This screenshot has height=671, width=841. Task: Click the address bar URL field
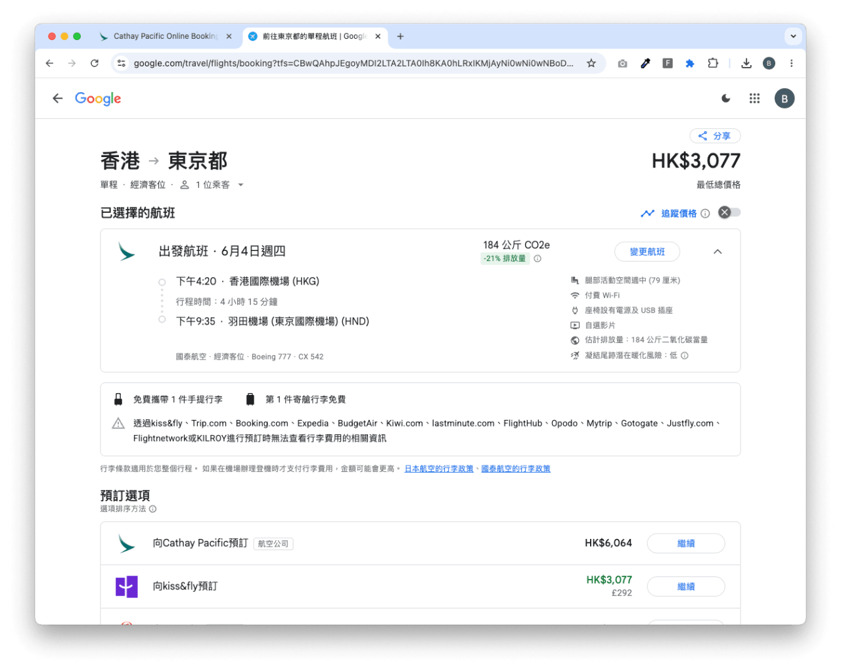pos(353,63)
